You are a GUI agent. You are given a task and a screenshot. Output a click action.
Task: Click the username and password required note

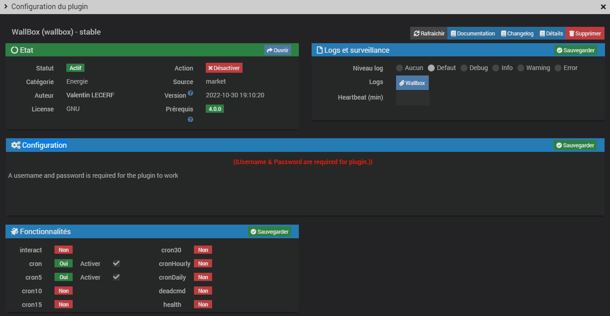click(93, 176)
